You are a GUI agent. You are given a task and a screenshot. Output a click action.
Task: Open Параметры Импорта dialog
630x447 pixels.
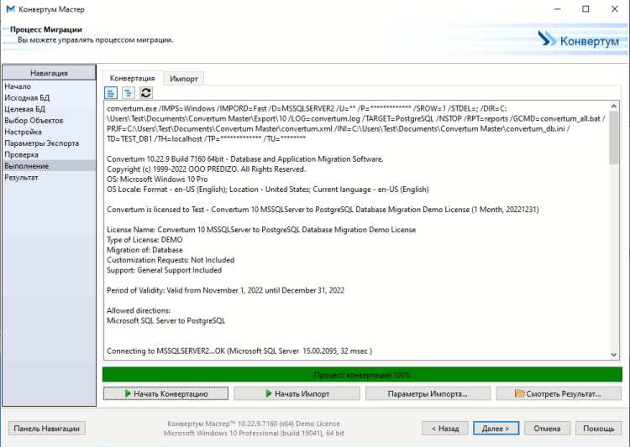click(428, 393)
